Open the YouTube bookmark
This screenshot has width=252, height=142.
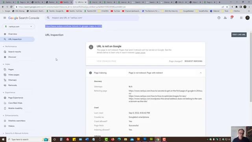point(115,11)
